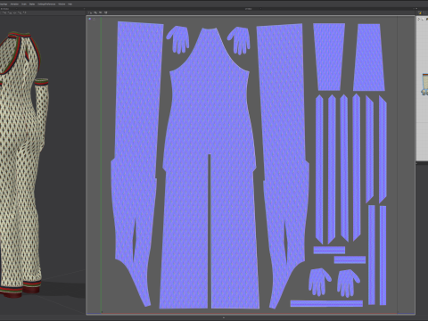Select the tall side panel piece at far left

(136, 149)
